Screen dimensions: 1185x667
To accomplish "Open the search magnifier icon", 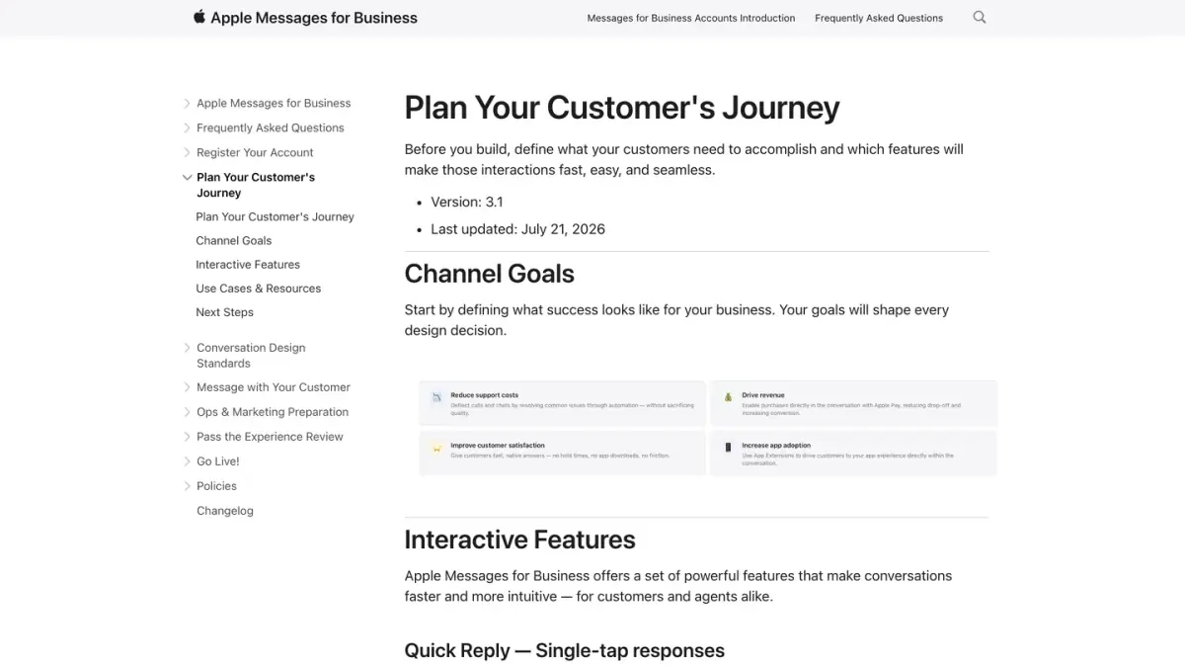I will tap(980, 17).
